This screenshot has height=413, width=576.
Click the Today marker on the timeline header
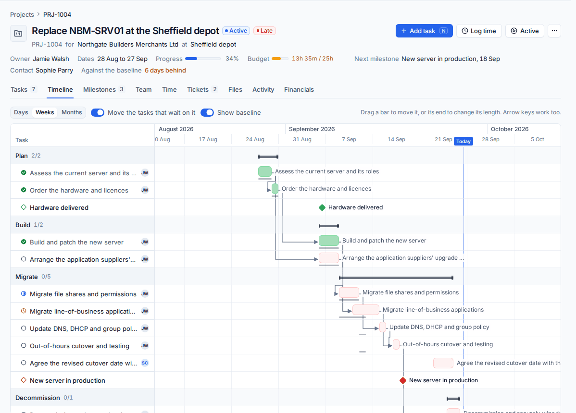tap(463, 141)
